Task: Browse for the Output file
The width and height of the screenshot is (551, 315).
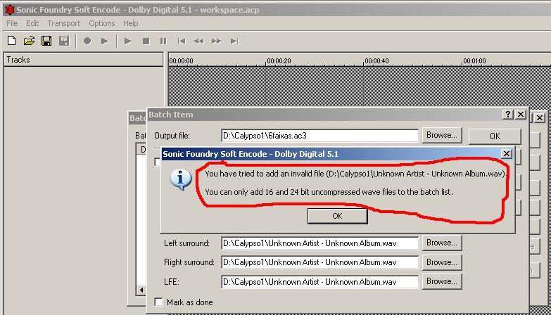Action: coord(442,135)
